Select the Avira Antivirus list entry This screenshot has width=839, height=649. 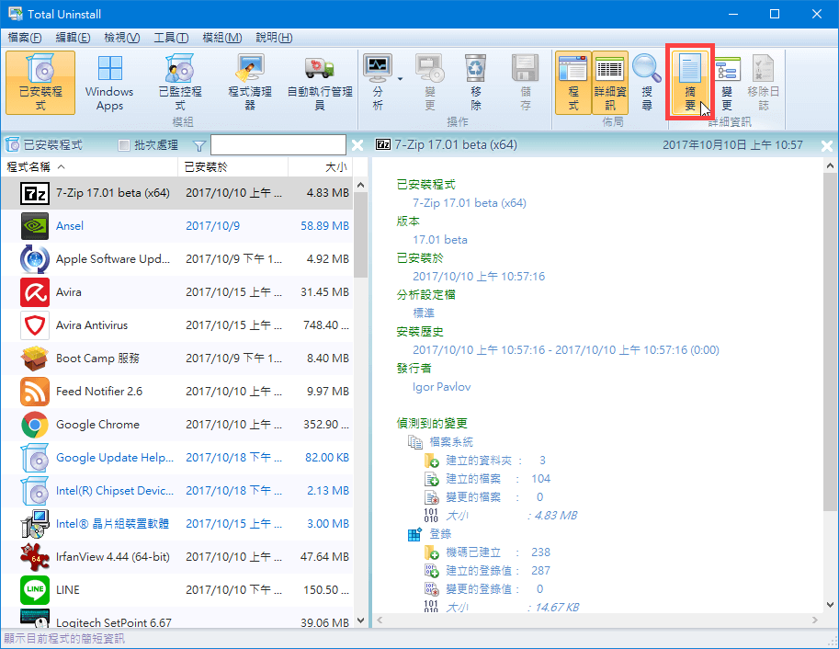(x=92, y=325)
